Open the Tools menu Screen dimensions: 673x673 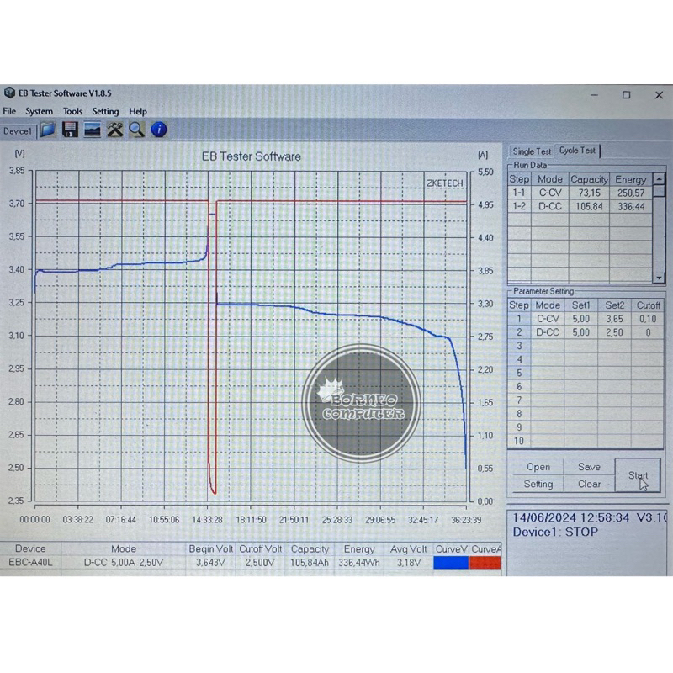[x=72, y=111]
